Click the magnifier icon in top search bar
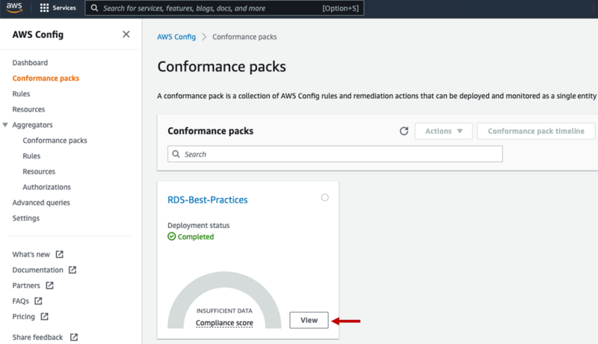Image resolution: width=598 pixels, height=344 pixels. pos(95,8)
